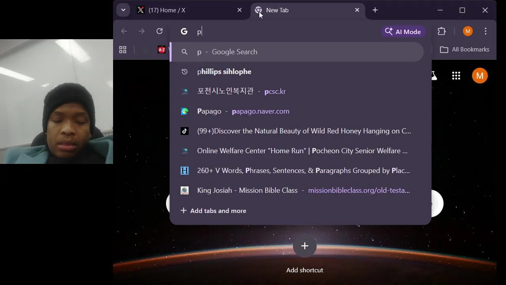Click the browser forward arrow
The height and width of the screenshot is (285, 506).
pos(142,31)
